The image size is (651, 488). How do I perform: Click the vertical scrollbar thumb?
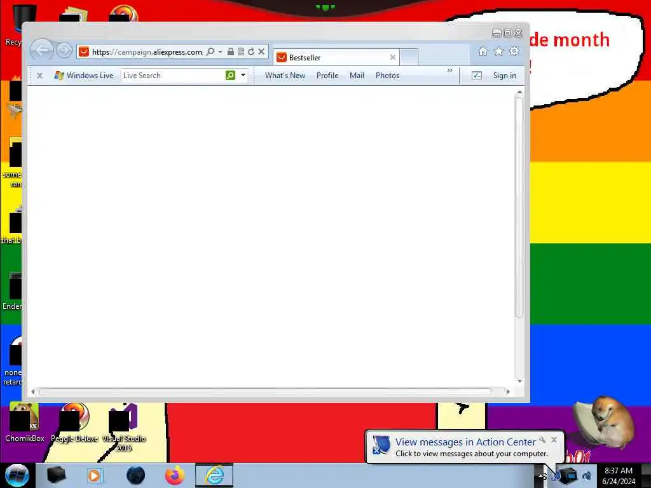click(x=519, y=207)
